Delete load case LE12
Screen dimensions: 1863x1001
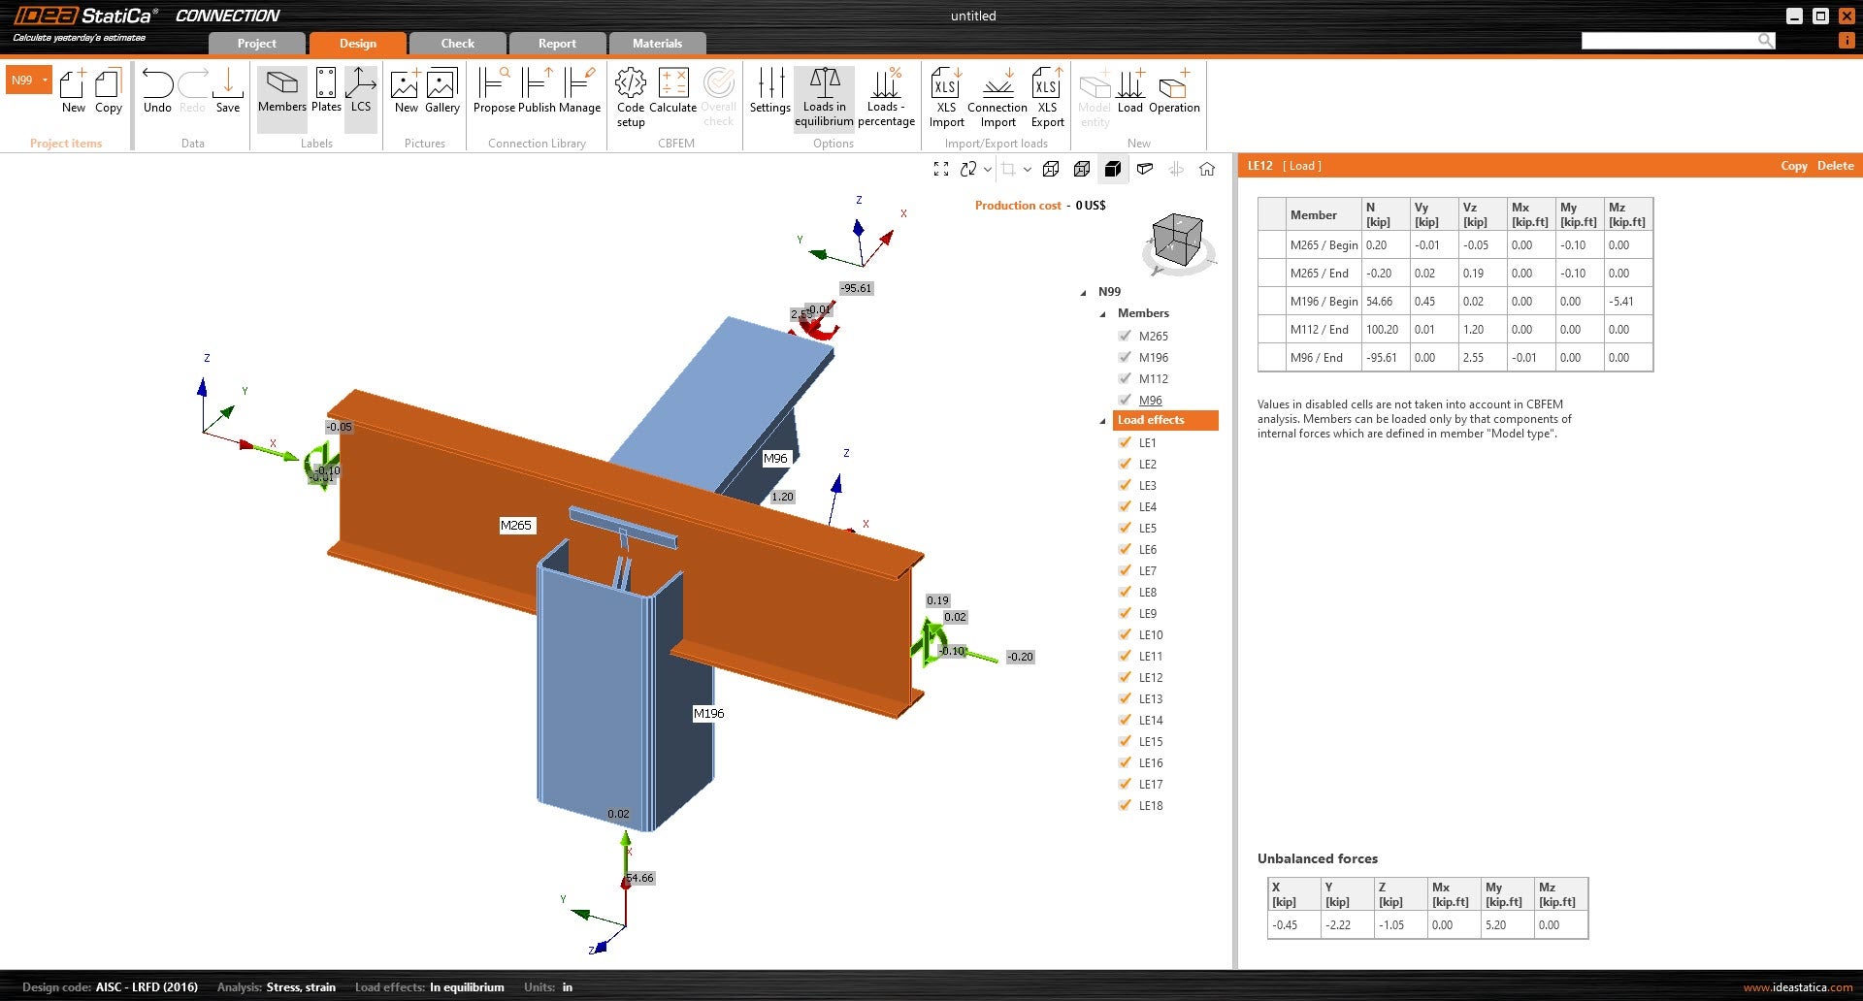point(1834,166)
